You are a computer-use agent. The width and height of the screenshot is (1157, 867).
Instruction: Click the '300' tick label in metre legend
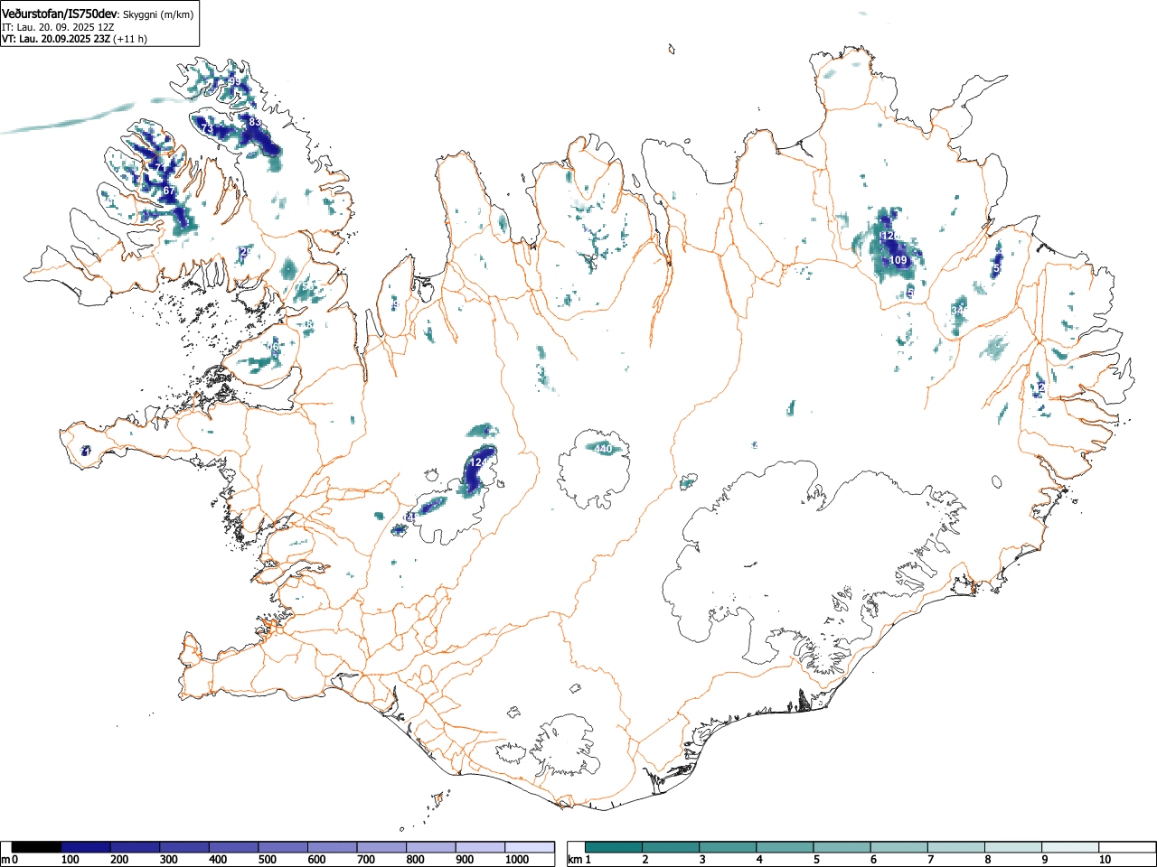[169, 860]
